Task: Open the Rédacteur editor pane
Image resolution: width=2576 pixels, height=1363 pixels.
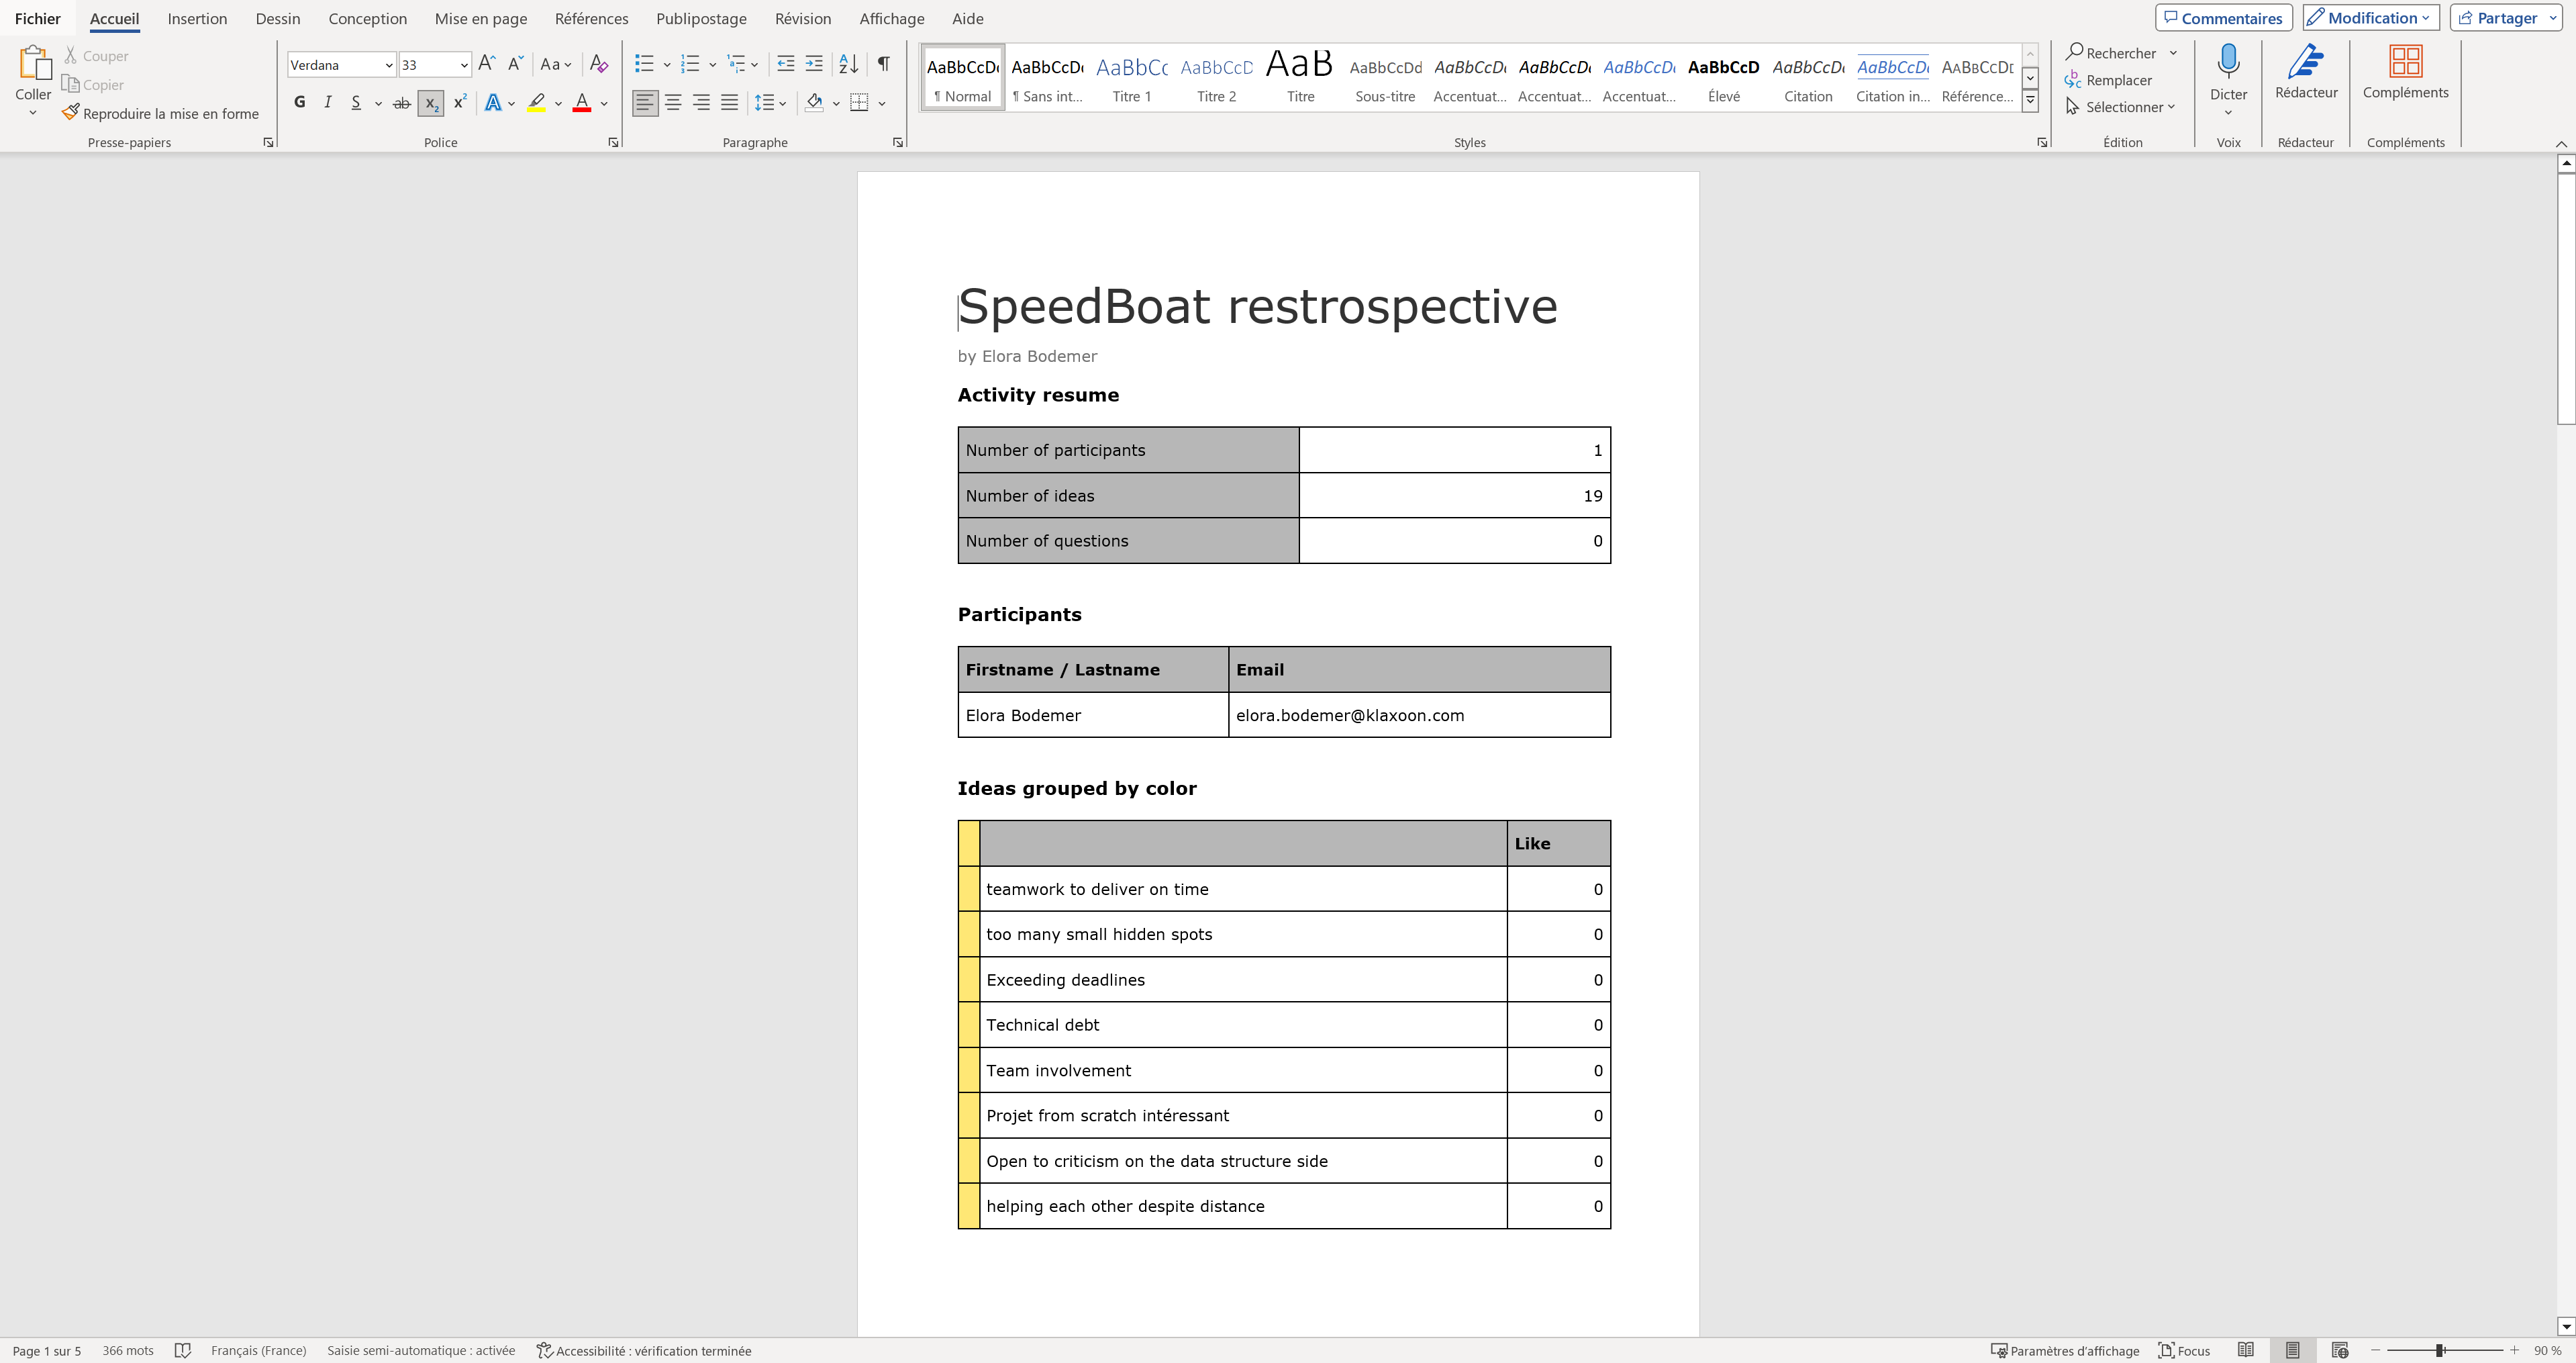Action: pyautogui.click(x=2305, y=72)
